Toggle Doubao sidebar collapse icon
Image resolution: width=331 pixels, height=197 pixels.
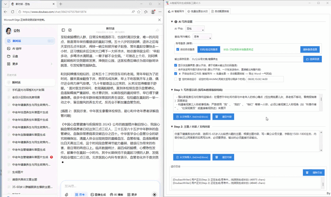pyautogui.click(x=63, y=30)
